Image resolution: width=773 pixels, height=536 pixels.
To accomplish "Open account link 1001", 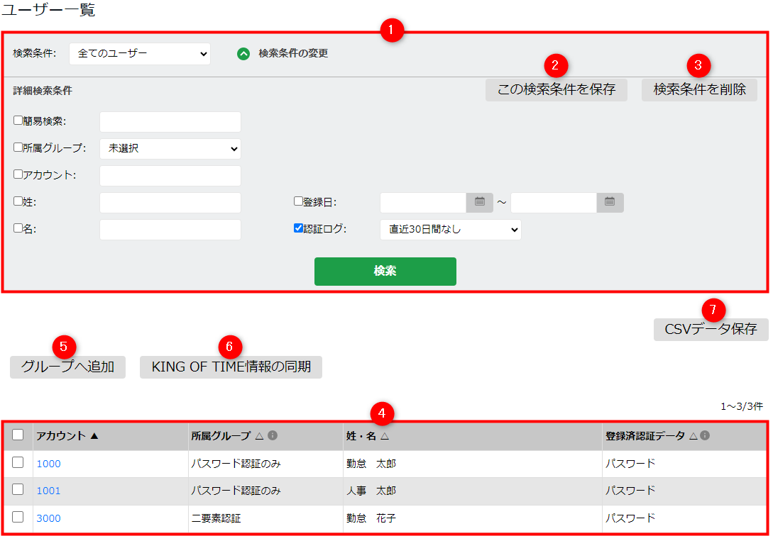I will point(49,491).
